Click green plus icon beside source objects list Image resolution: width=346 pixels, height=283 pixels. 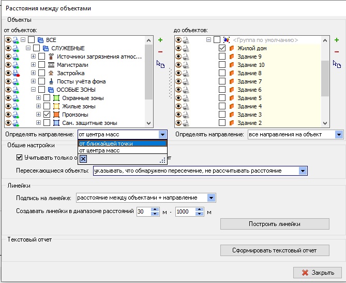click(x=160, y=40)
